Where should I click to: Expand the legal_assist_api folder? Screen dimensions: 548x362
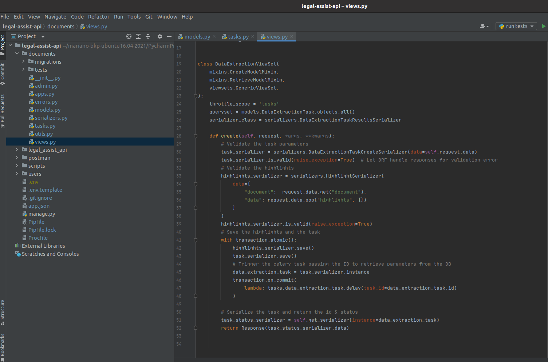[x=17, y=150]
